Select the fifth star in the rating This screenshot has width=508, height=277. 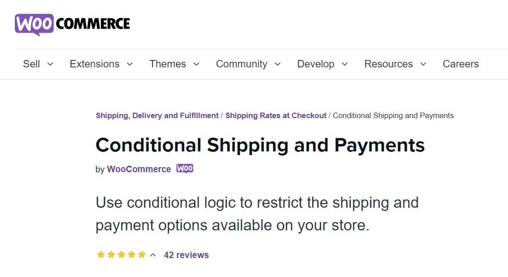pos(142,254)
